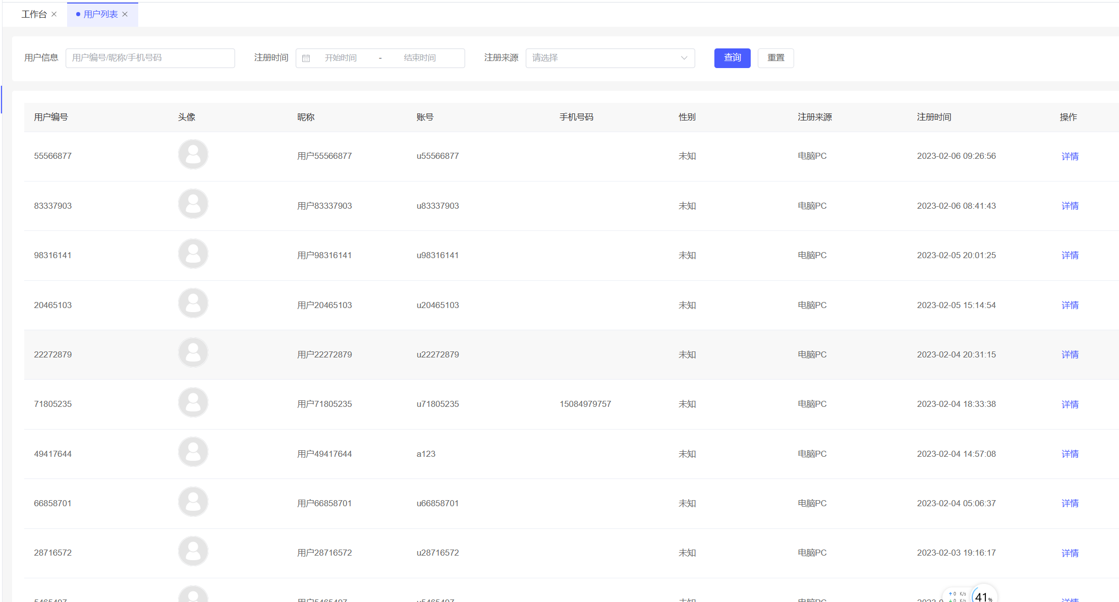Image resolution: width=1119 pixels, height=602 pixels.
Task: Open 详情 for user 20465103
Action: tap(1070, 305)
